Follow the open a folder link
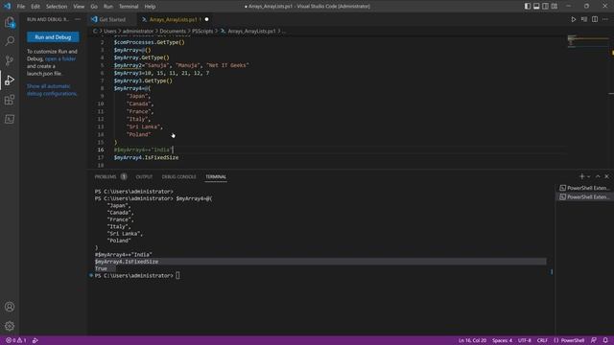 [60, 58]
